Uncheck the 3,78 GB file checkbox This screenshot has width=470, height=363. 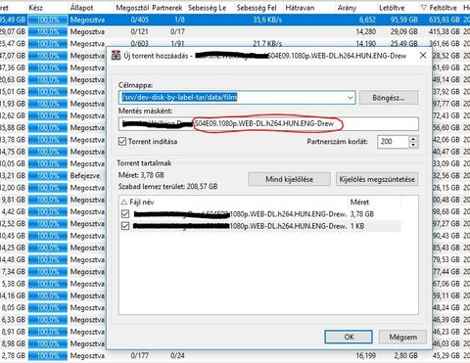125,214
